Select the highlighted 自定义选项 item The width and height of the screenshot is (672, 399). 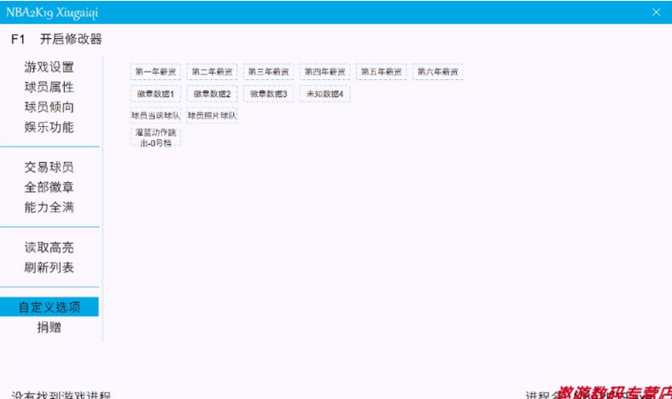[50, 307]
